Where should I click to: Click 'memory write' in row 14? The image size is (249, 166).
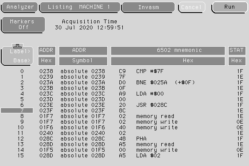(157, 150)
